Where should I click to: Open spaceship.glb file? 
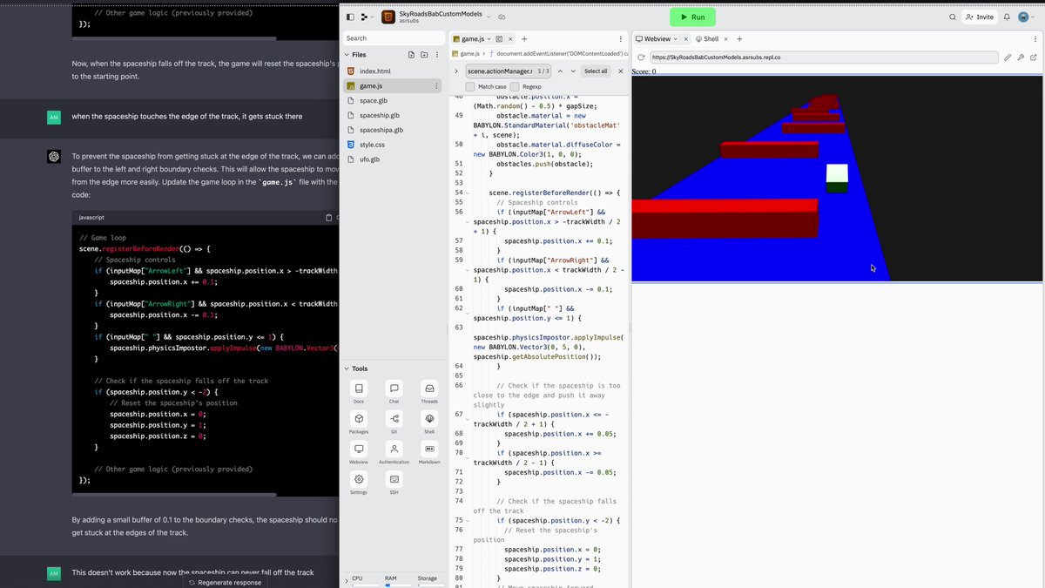pos(394,115)
